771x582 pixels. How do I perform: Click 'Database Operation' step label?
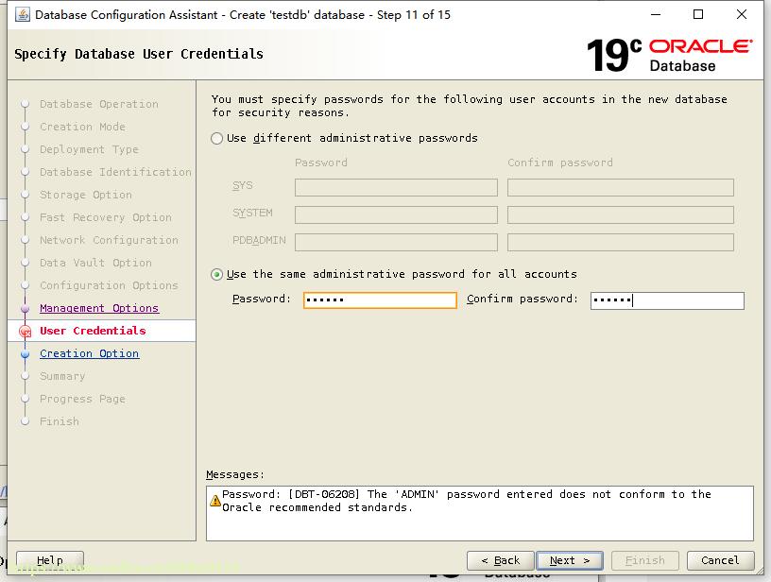[x=99, y=104]
